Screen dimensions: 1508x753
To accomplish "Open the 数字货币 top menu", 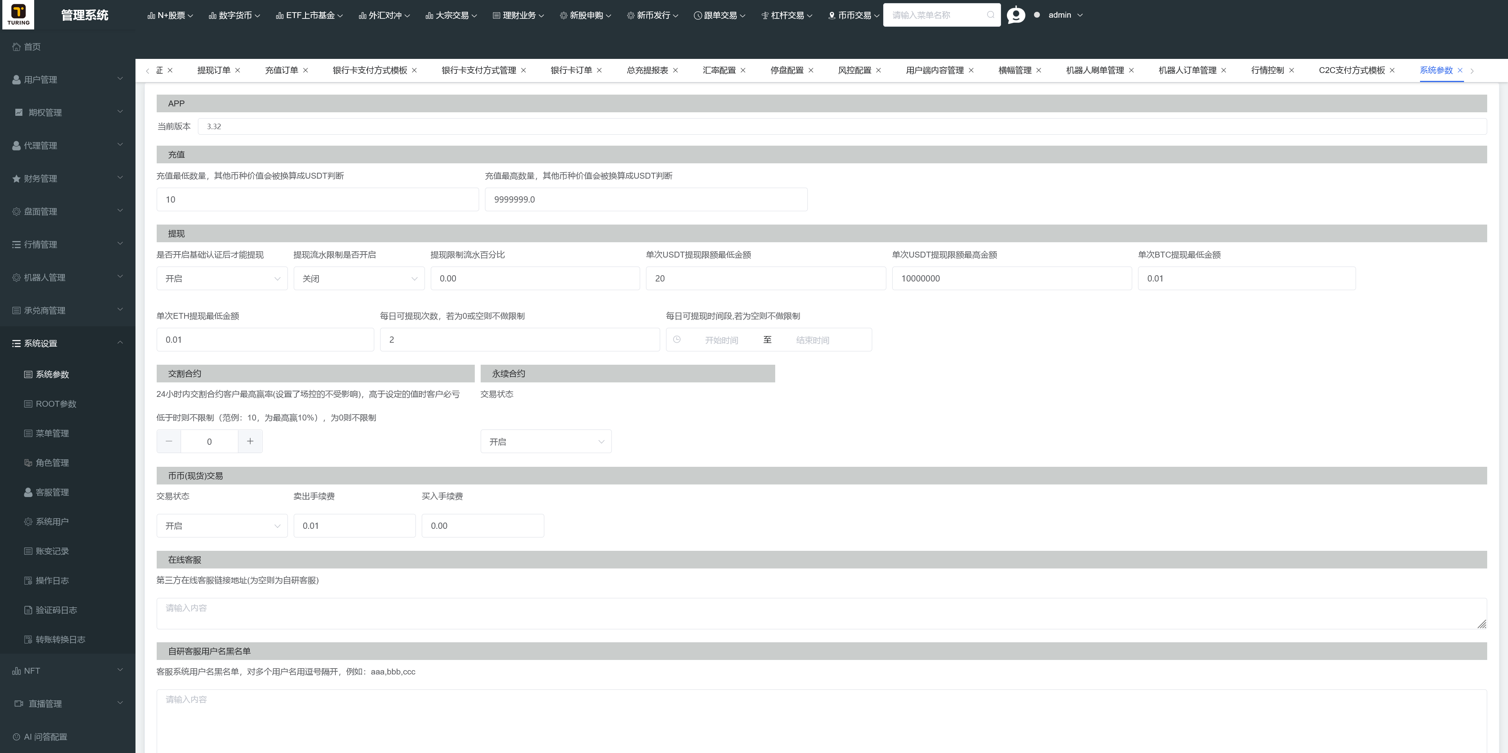I will pyautogui.click(x=234, y=15).
